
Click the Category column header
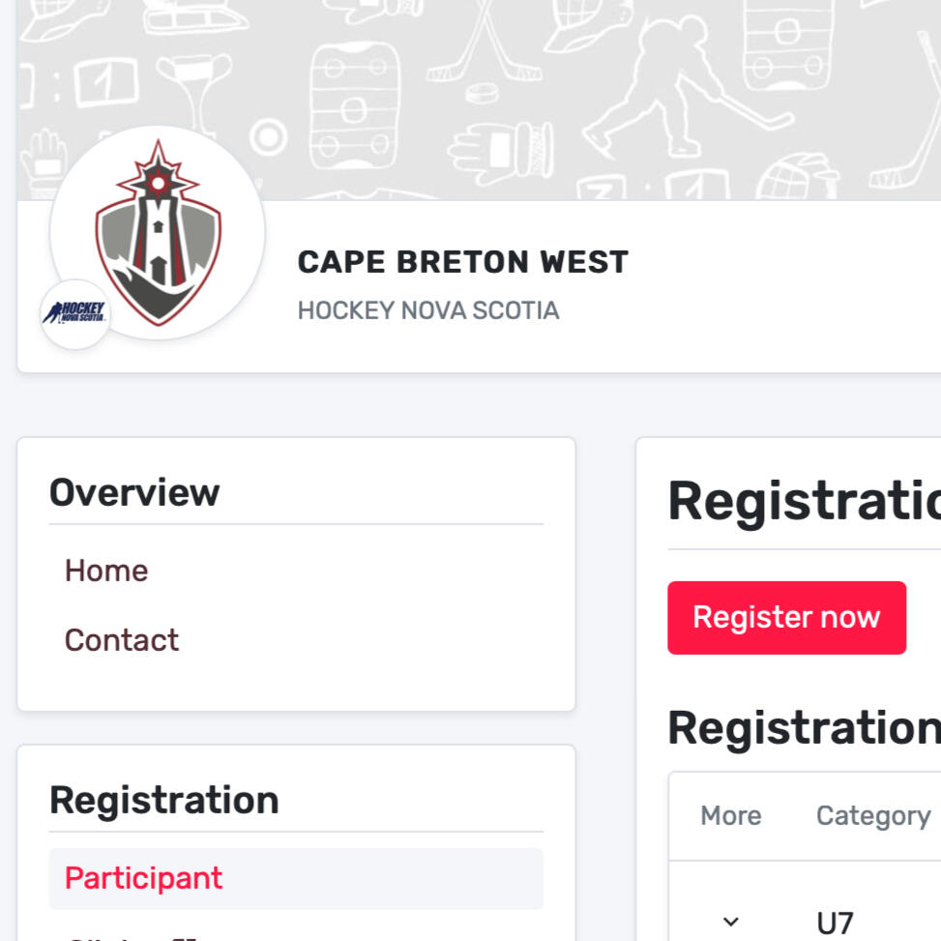[872, 816]
